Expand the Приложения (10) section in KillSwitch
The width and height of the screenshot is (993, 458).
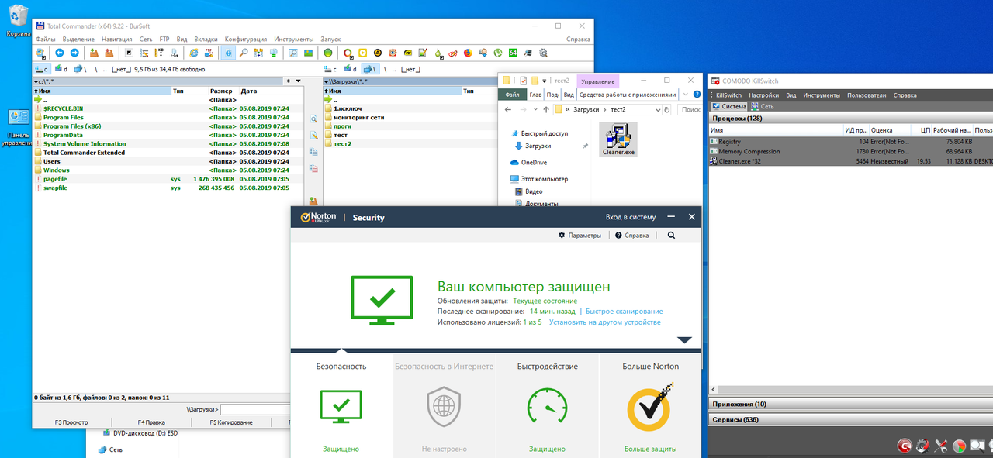pyautogui.click(x=850, y=404)
